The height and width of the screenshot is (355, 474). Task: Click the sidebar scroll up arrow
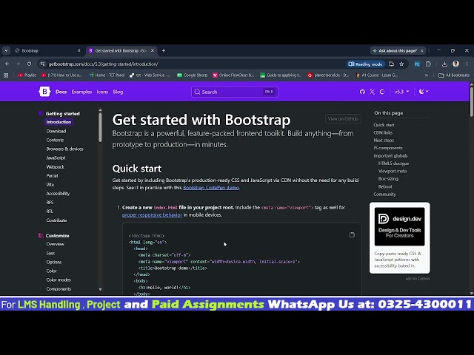tap(101, 110)
